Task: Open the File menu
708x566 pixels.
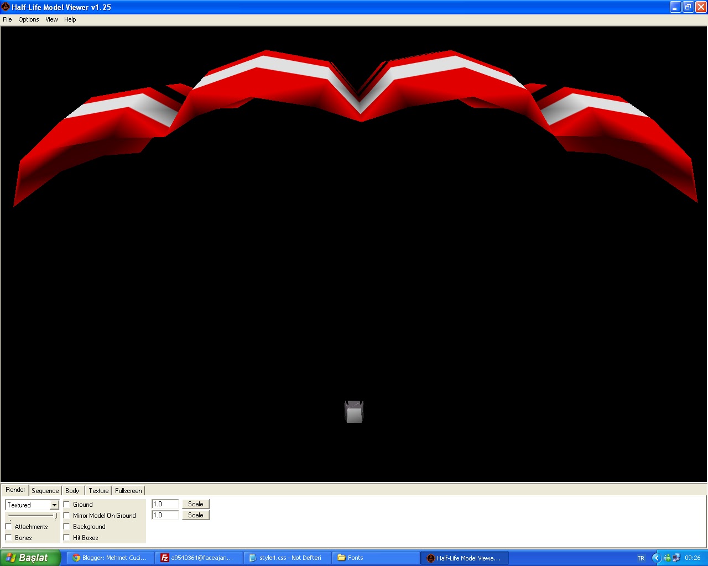Action: (7, 19)
